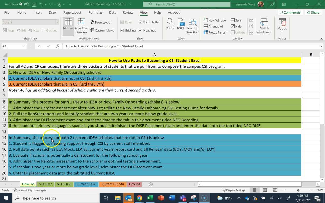The width and height of the screenshot is (325, 203).
Task: Expand the Name Box dropdown arrow
Action: [25, 46]
